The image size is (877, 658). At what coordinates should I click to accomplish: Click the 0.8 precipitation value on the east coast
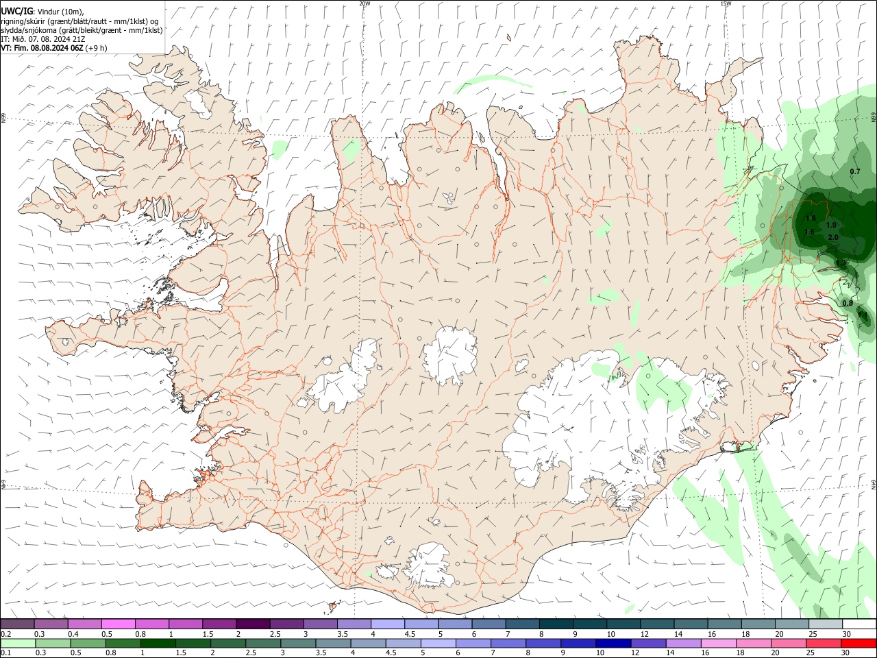coord(848,303)
